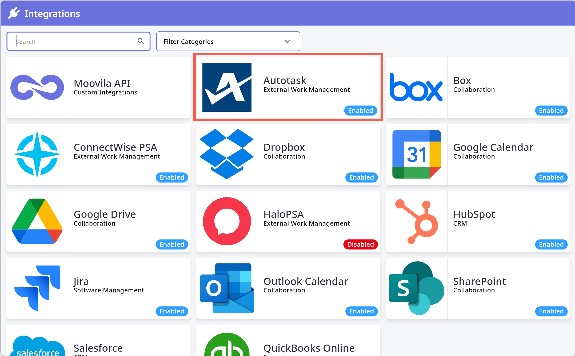Screen dimensions: 575x356
Task: Select the HaloPSA red circle icon
Action: point(227,221)
